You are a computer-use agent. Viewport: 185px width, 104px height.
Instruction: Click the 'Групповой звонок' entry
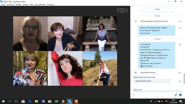[x=148, y=73]
